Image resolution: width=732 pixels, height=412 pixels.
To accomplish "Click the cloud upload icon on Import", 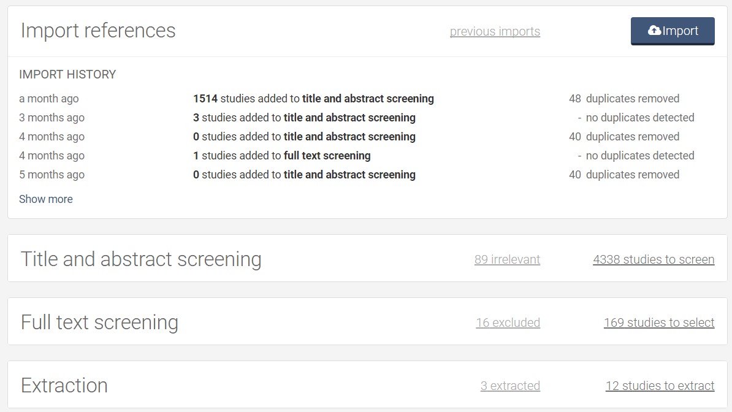I will [654, 31].
